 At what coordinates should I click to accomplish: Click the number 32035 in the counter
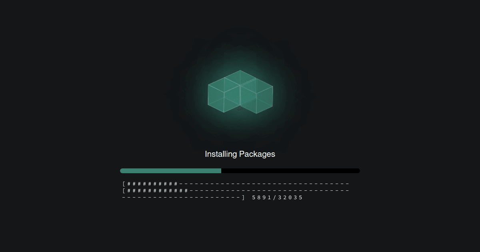[x=291, y=198]
